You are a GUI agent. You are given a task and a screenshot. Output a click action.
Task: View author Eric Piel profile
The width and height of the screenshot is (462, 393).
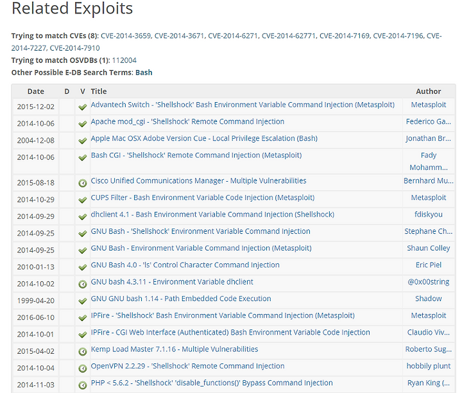[429, 265]
